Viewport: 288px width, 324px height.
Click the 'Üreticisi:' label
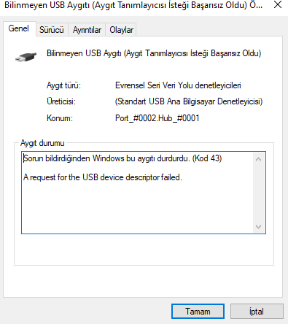coord(61,101)
